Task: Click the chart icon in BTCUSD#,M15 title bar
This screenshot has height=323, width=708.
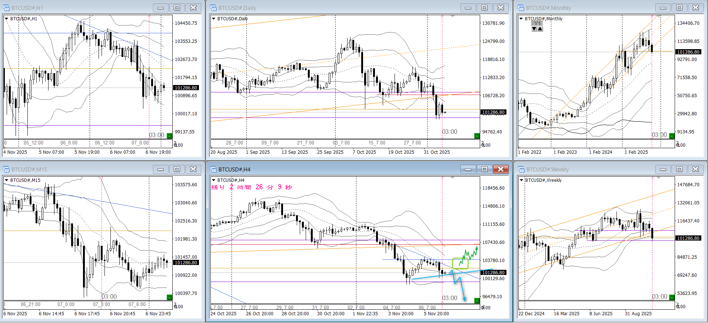Action: [6, 169]
